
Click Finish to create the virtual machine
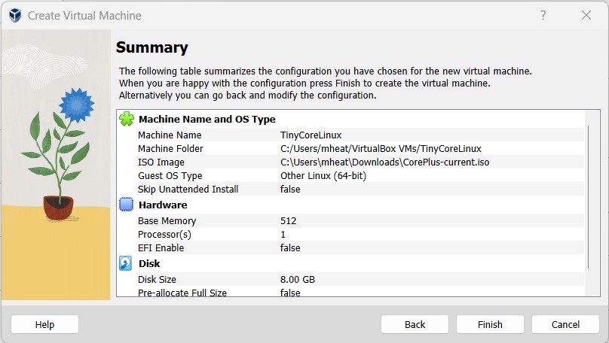tap(490, 324)
